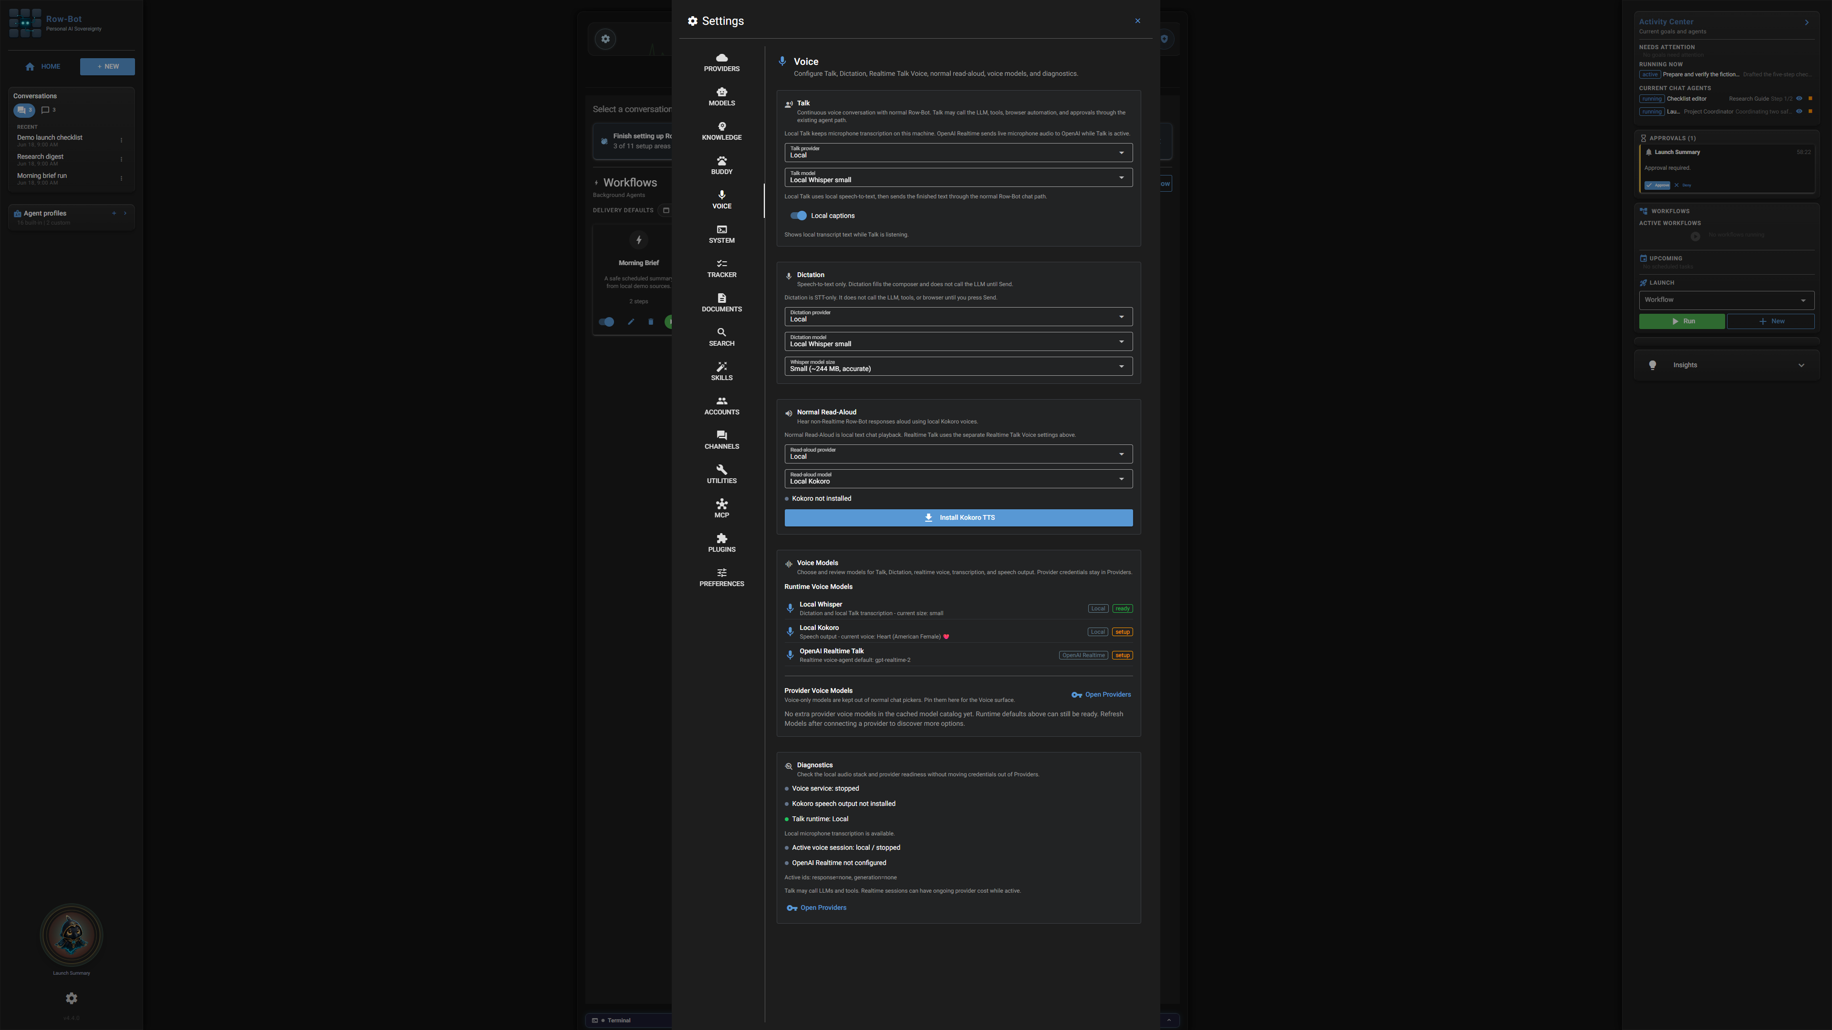Viewport: 1832px width, 1030px height.
Task: Select the Local Whisper runtime model row
Action: pyautogui.click(x=958, y=608)
